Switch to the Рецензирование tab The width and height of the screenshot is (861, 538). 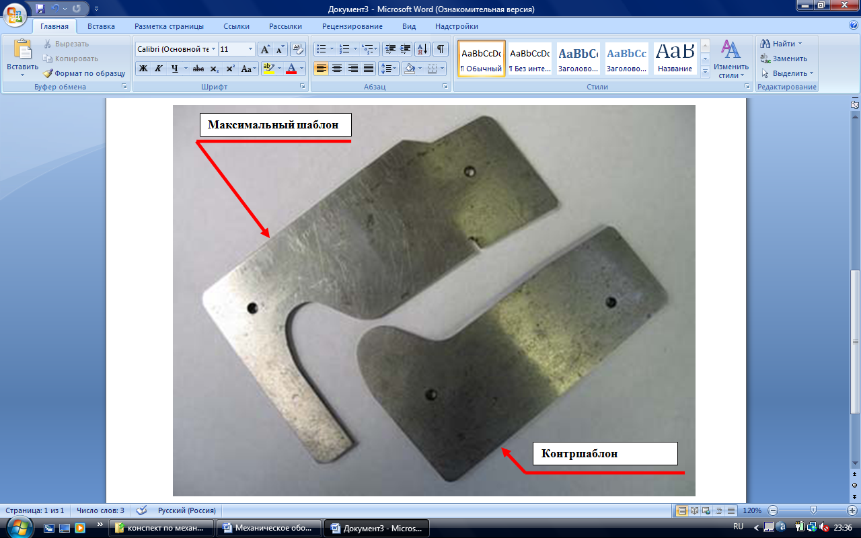(x=352, y=26)
